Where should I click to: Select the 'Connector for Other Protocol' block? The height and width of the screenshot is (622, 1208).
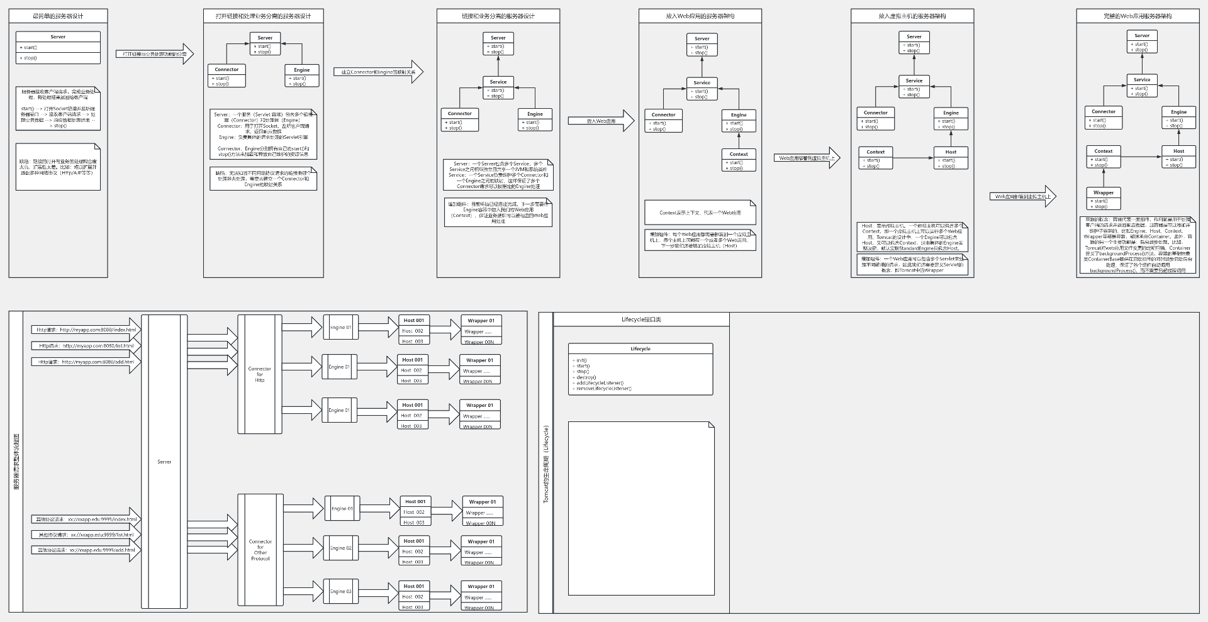[260, 550]
